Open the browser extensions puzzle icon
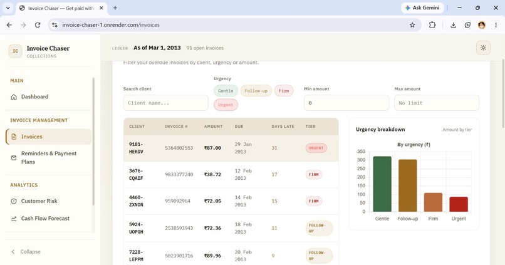Image resolution: width=505 pixels, height=265 pixels. pyautogui.click(x=432, y=25)
